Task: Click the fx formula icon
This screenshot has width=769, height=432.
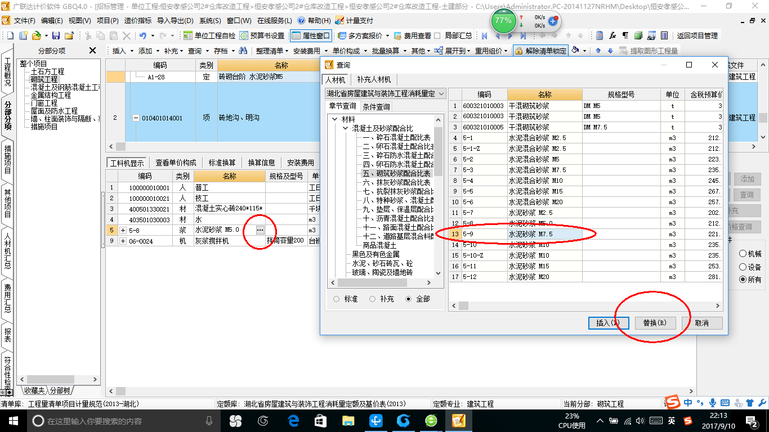Action: point(612,35)
